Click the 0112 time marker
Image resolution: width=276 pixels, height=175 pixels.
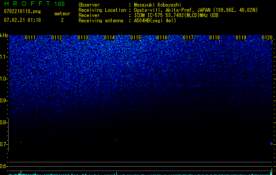(57, 38)
